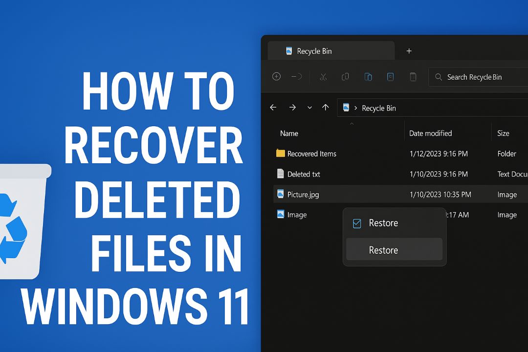The width and height of the screenshot is (528, 352).
Task: Click the Date modified column header
Action: [x=430, y=133]
